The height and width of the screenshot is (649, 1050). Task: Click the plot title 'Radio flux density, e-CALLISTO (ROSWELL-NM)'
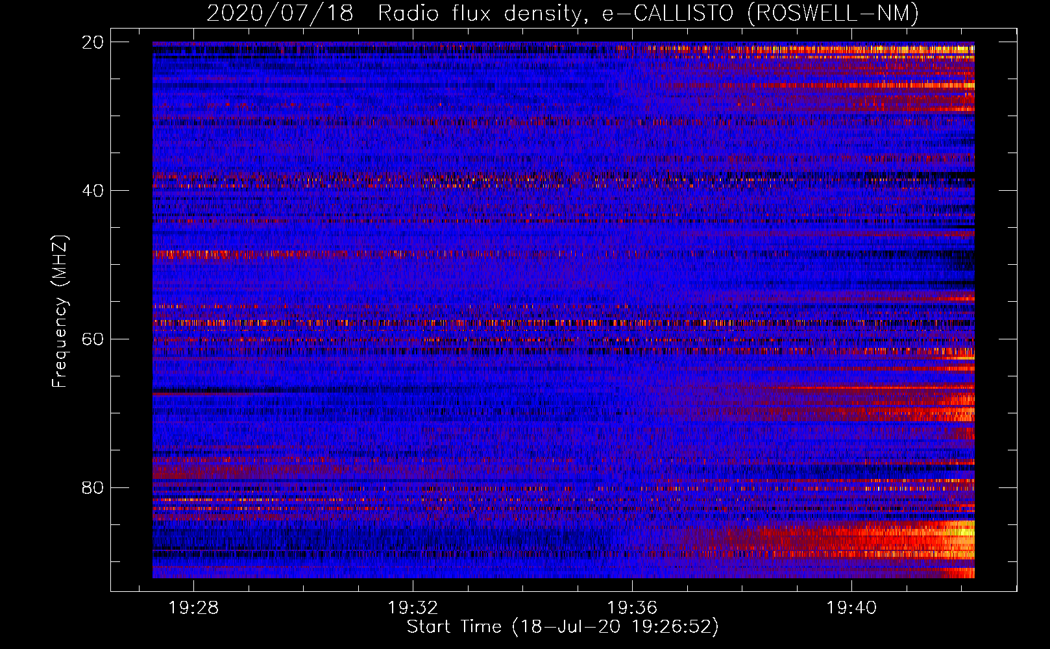pos(648,13)
